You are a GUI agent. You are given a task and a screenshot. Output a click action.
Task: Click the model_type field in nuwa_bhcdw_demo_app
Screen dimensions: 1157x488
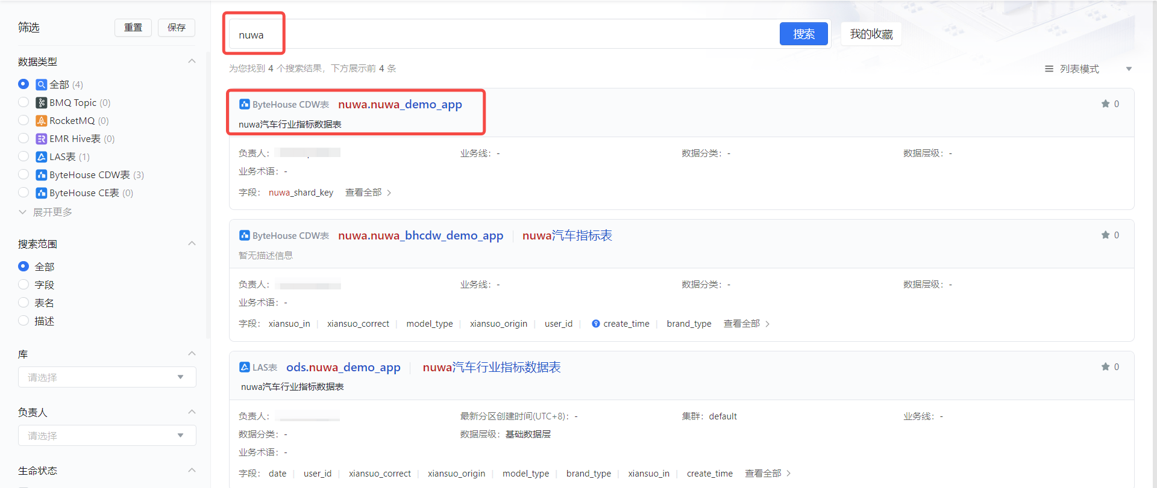(430, 324)
